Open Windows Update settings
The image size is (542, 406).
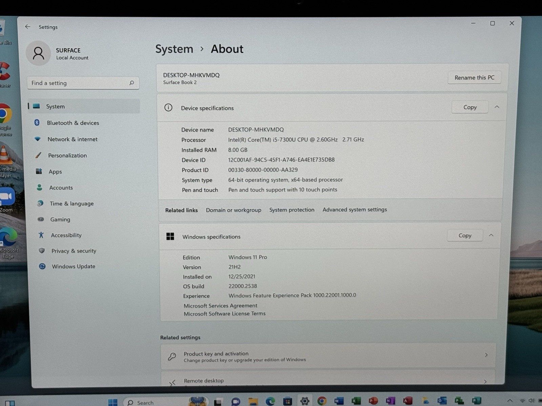coord(73,266)
